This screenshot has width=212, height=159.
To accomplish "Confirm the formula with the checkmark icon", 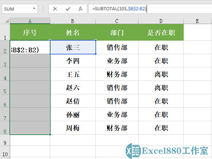I will pos(68,9).
